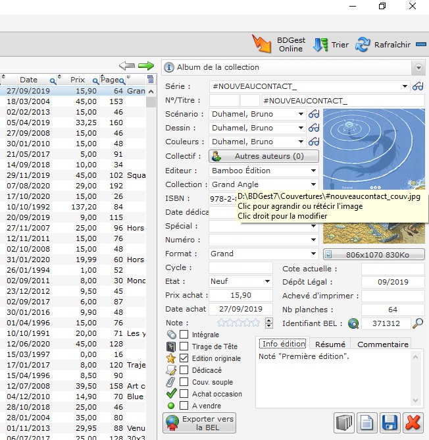Click the search magnifier in the Prix column

[95, 82]
